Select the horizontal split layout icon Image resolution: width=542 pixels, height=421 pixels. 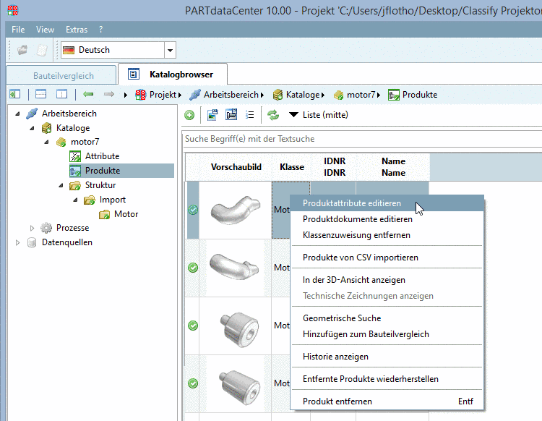40,94
